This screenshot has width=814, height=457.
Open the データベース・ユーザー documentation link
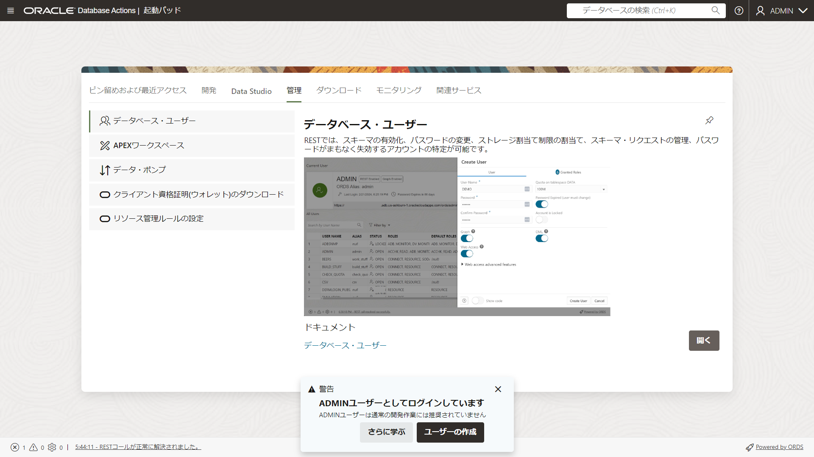tap(345, 346)
